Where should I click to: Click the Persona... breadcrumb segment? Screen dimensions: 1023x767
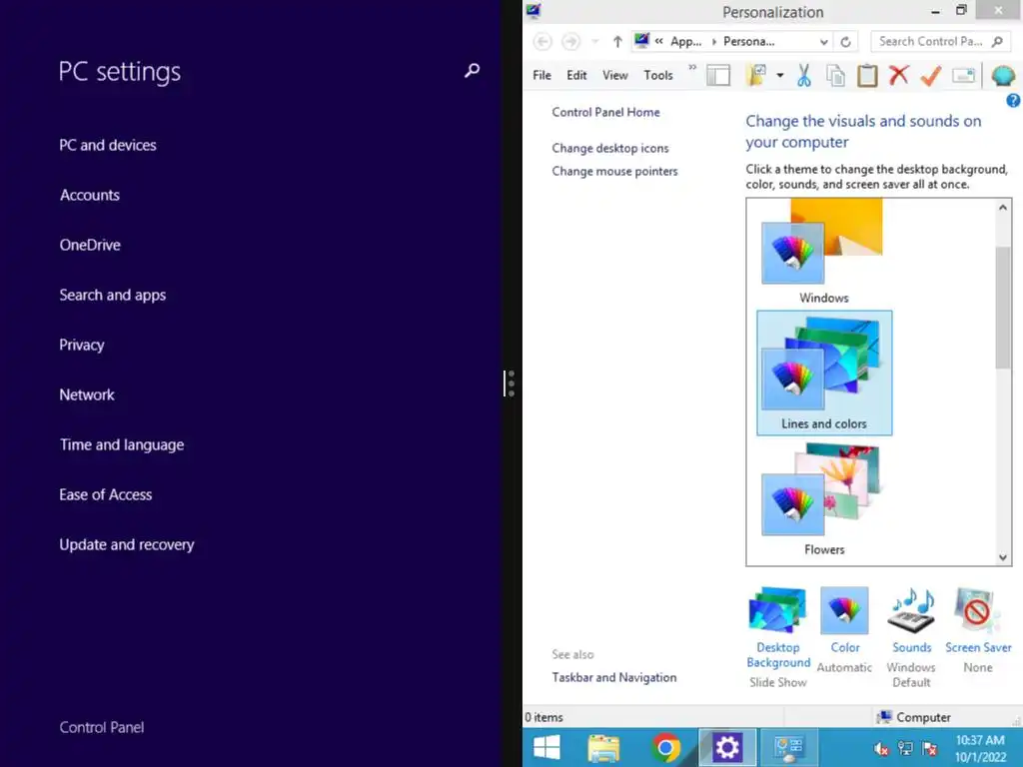point(749,42)
